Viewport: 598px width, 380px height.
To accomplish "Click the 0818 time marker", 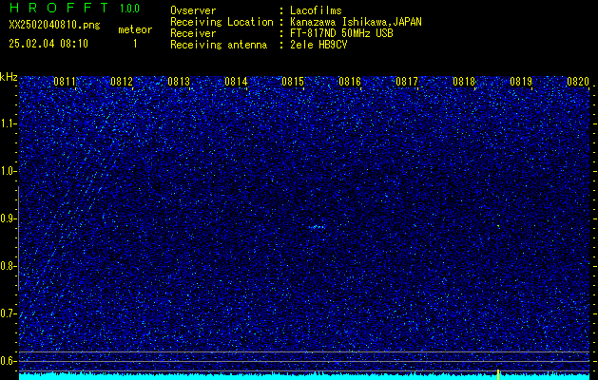I will [464, 82].
